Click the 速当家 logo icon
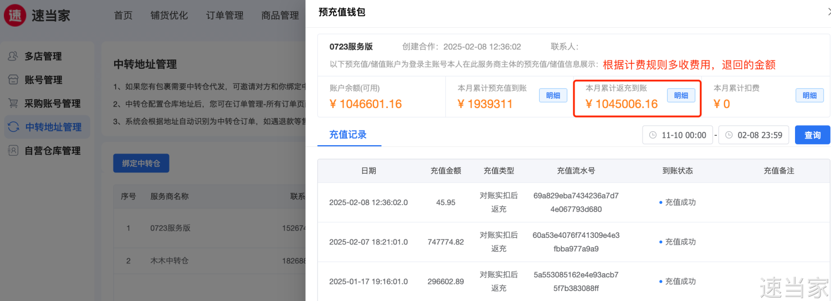Screen dimensions: 831x301 [x=15, y=15]
